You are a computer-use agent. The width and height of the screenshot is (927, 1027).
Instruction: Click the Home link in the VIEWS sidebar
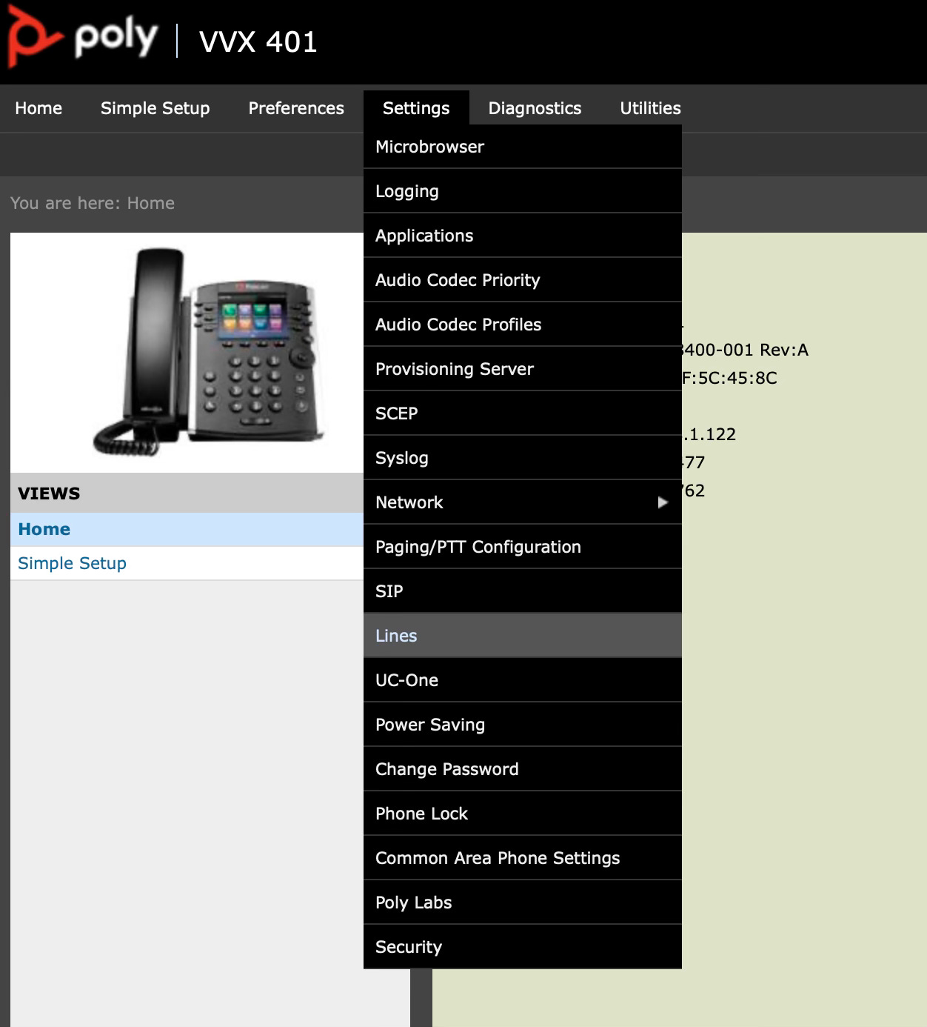[x=44, y=528]
